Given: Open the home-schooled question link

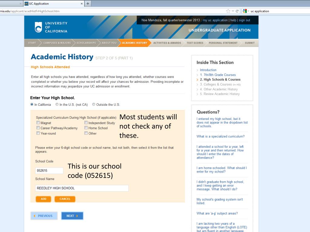Looking at the screenshot, I should coord(222,170).
